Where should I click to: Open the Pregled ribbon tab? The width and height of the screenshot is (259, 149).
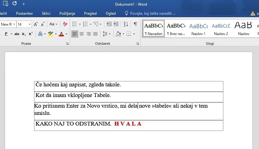click(x=90, y=13)
